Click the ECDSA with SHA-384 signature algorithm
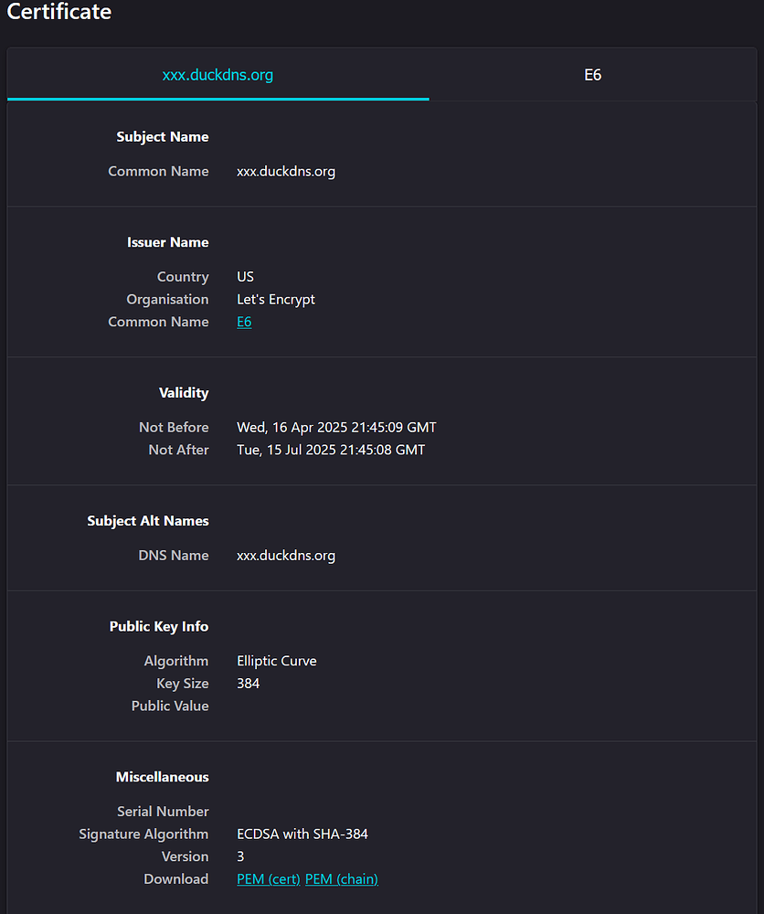The image size is (764, 914). [302, 834]
